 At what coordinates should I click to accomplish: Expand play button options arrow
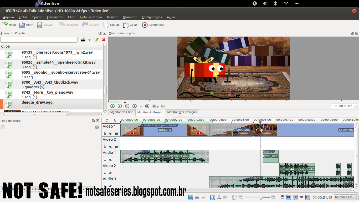[x=141, y=106]
